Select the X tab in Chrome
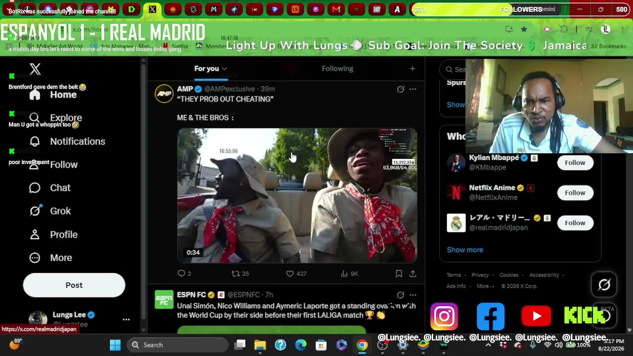Image resolution: width=633 pixels, height=356 pixels. tap(152, 9)
